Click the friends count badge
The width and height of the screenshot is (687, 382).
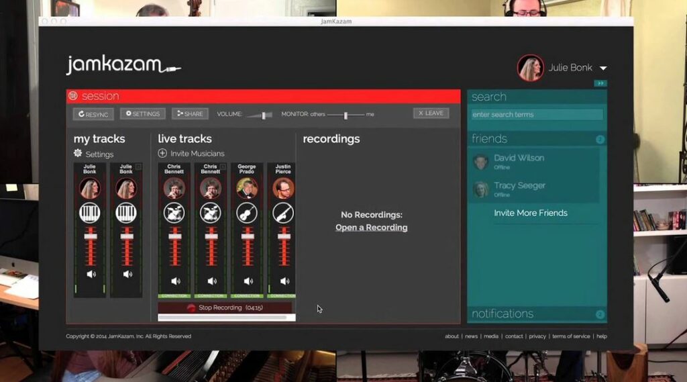tap(600, 140)
